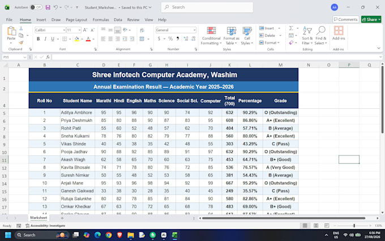The image size is (385, 241).
Task: Open the Format cells button
Action: [269, 43]
